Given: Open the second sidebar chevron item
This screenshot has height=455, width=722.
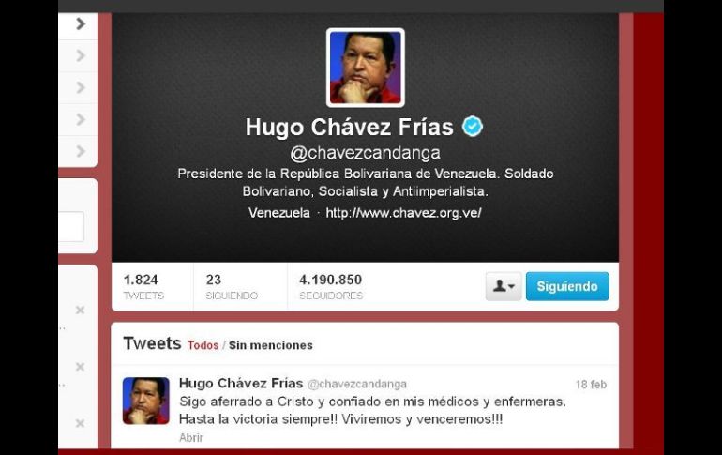Looking at the screenshot, I should pyautogui.click(x=81, y=55).
